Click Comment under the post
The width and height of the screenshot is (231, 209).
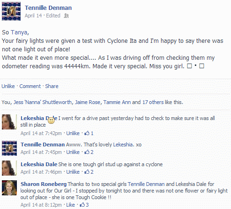tap(30, 86)
